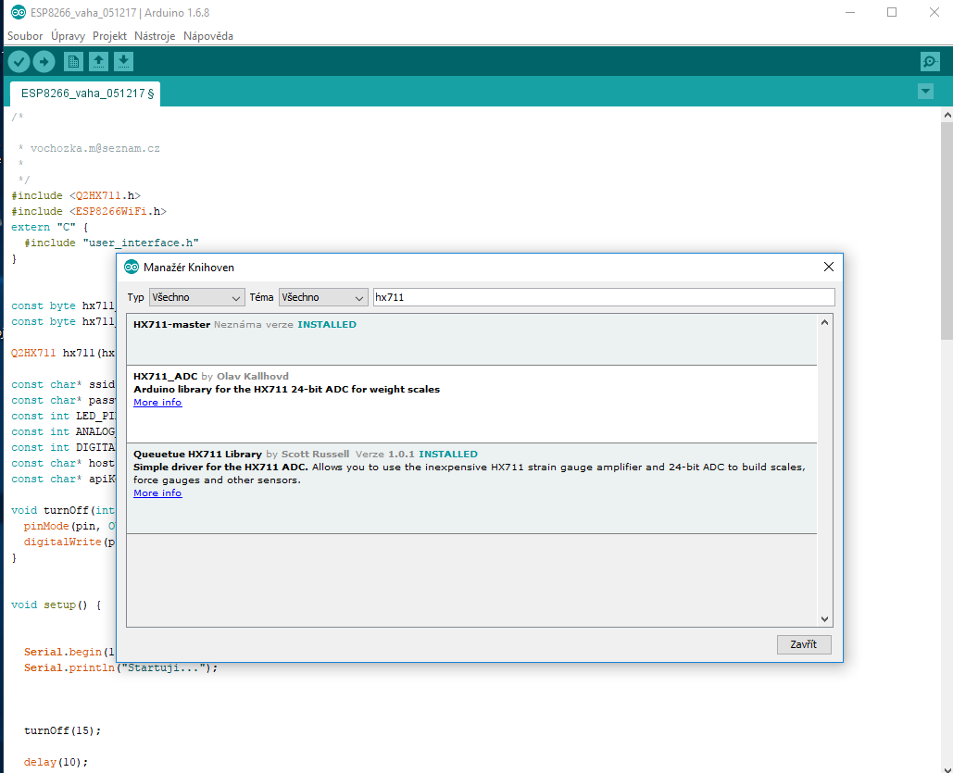Open the Soubor menu
The image size is (953, 773).
tap(25, 36)
